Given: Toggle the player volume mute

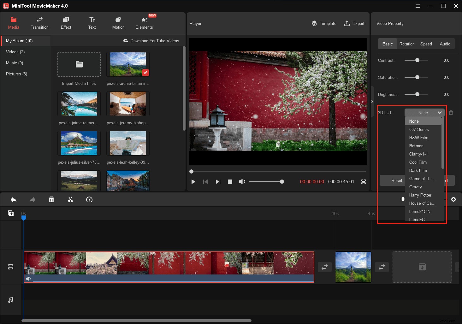Looking at the screenshot, I should click(x=242, y=181).
